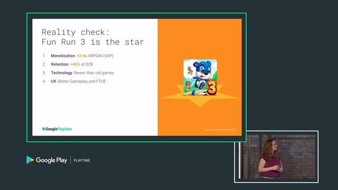Click the presenter video thumbnail
338x190 pixels.
[276, 157]
